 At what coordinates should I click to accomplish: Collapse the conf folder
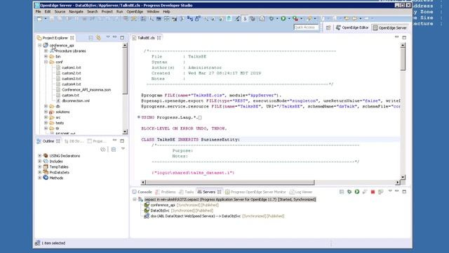46,62
